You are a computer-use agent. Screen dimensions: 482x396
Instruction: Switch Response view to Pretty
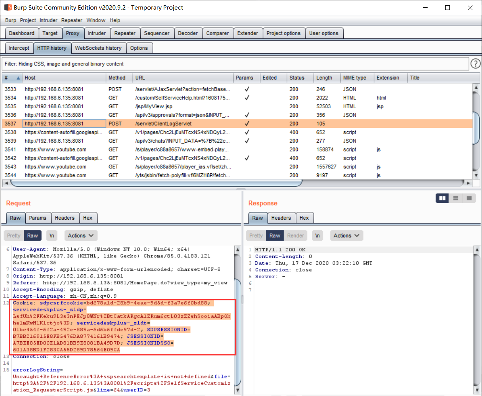tap(256, 236)
